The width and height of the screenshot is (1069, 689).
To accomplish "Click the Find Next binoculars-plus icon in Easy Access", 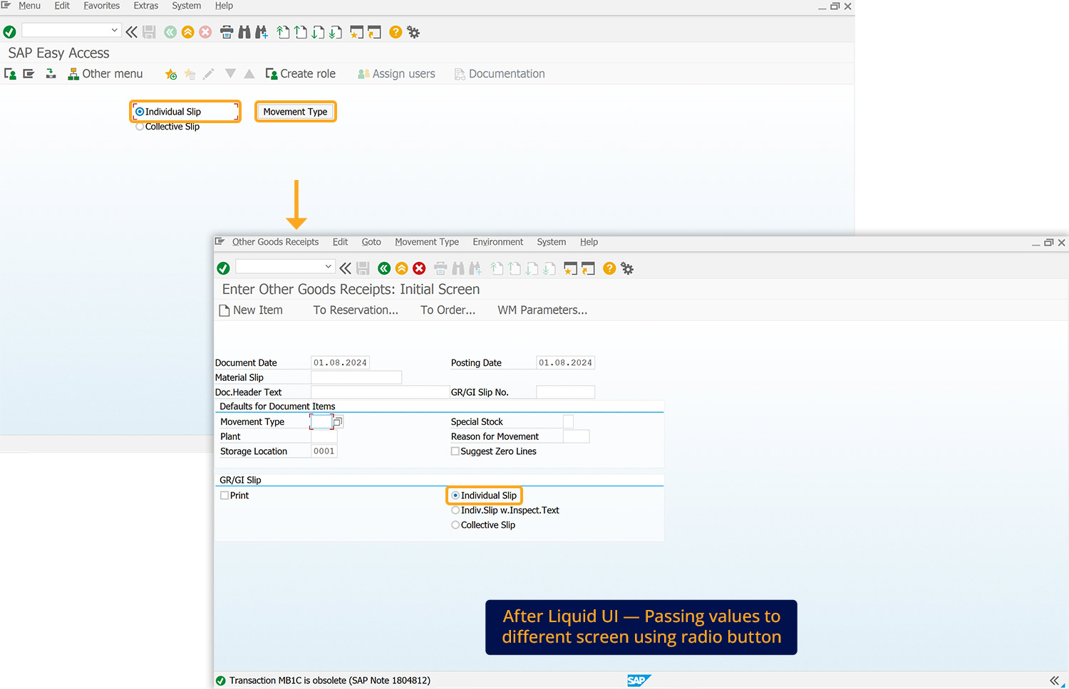I will (262, 32).
